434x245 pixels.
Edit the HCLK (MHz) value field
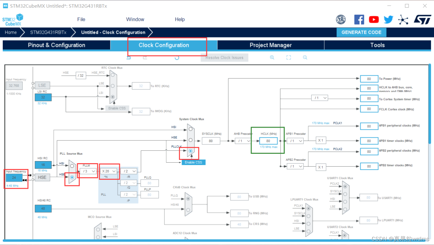pos(268,141)
